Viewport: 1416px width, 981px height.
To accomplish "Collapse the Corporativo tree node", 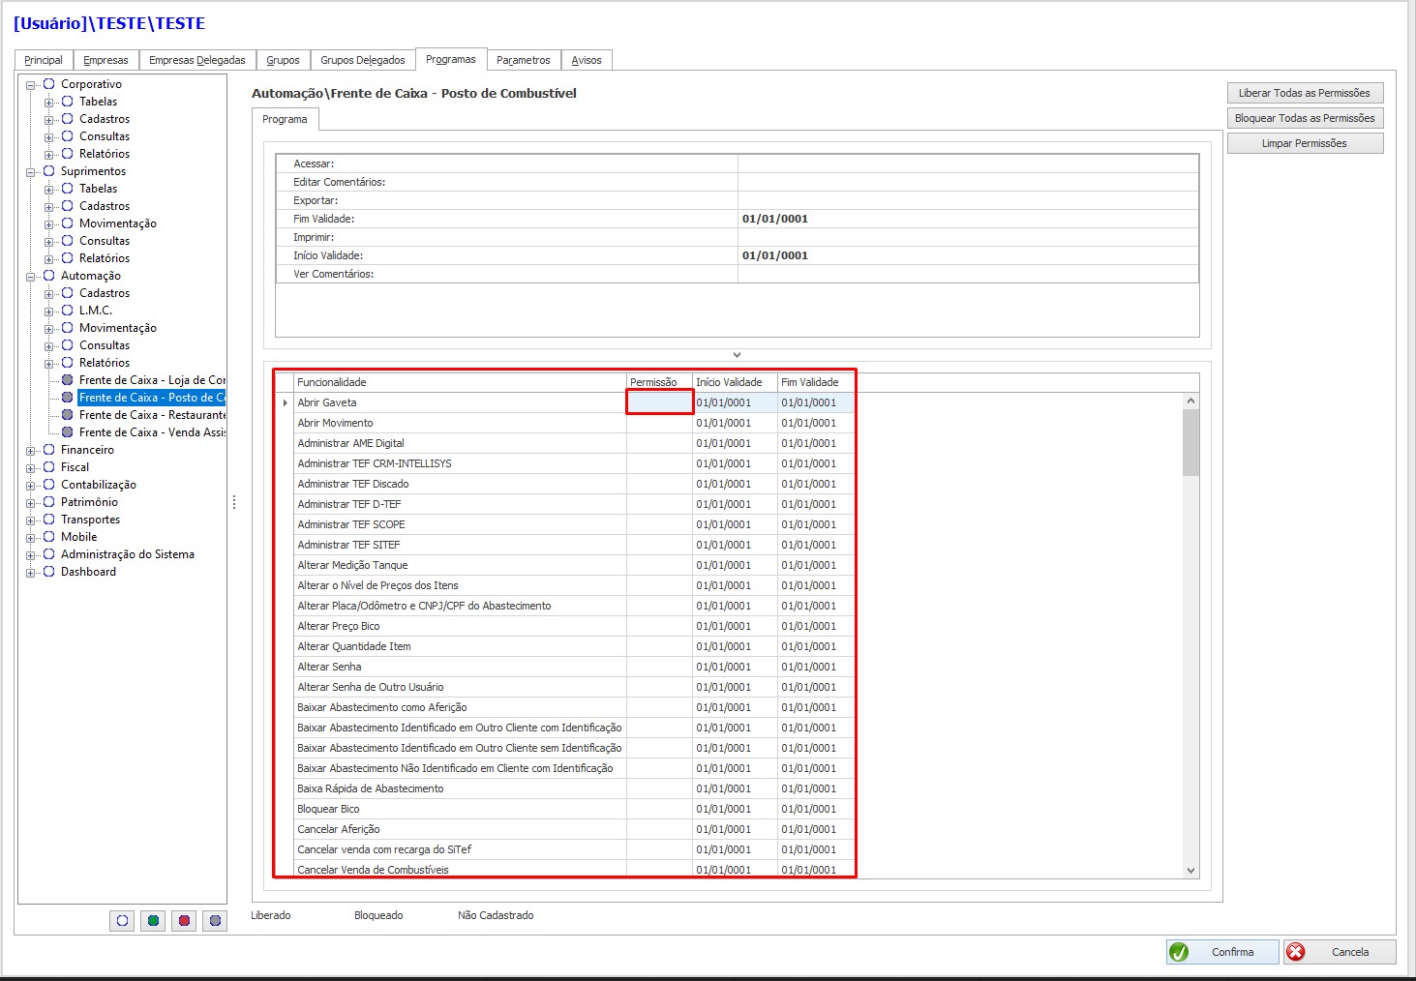I will tap(31, 85).
